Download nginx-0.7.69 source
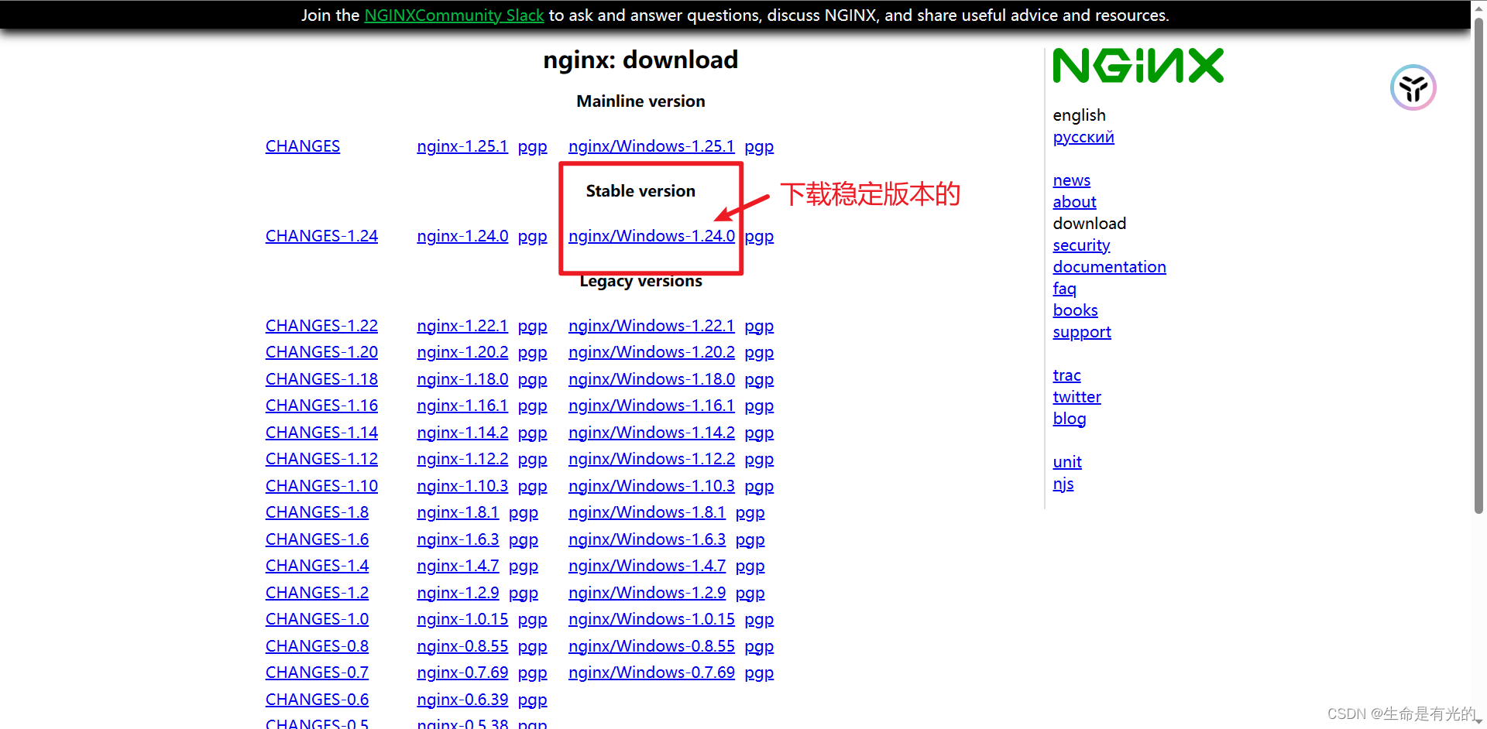This screenshot has width=1487, height=729. [462, 673]
